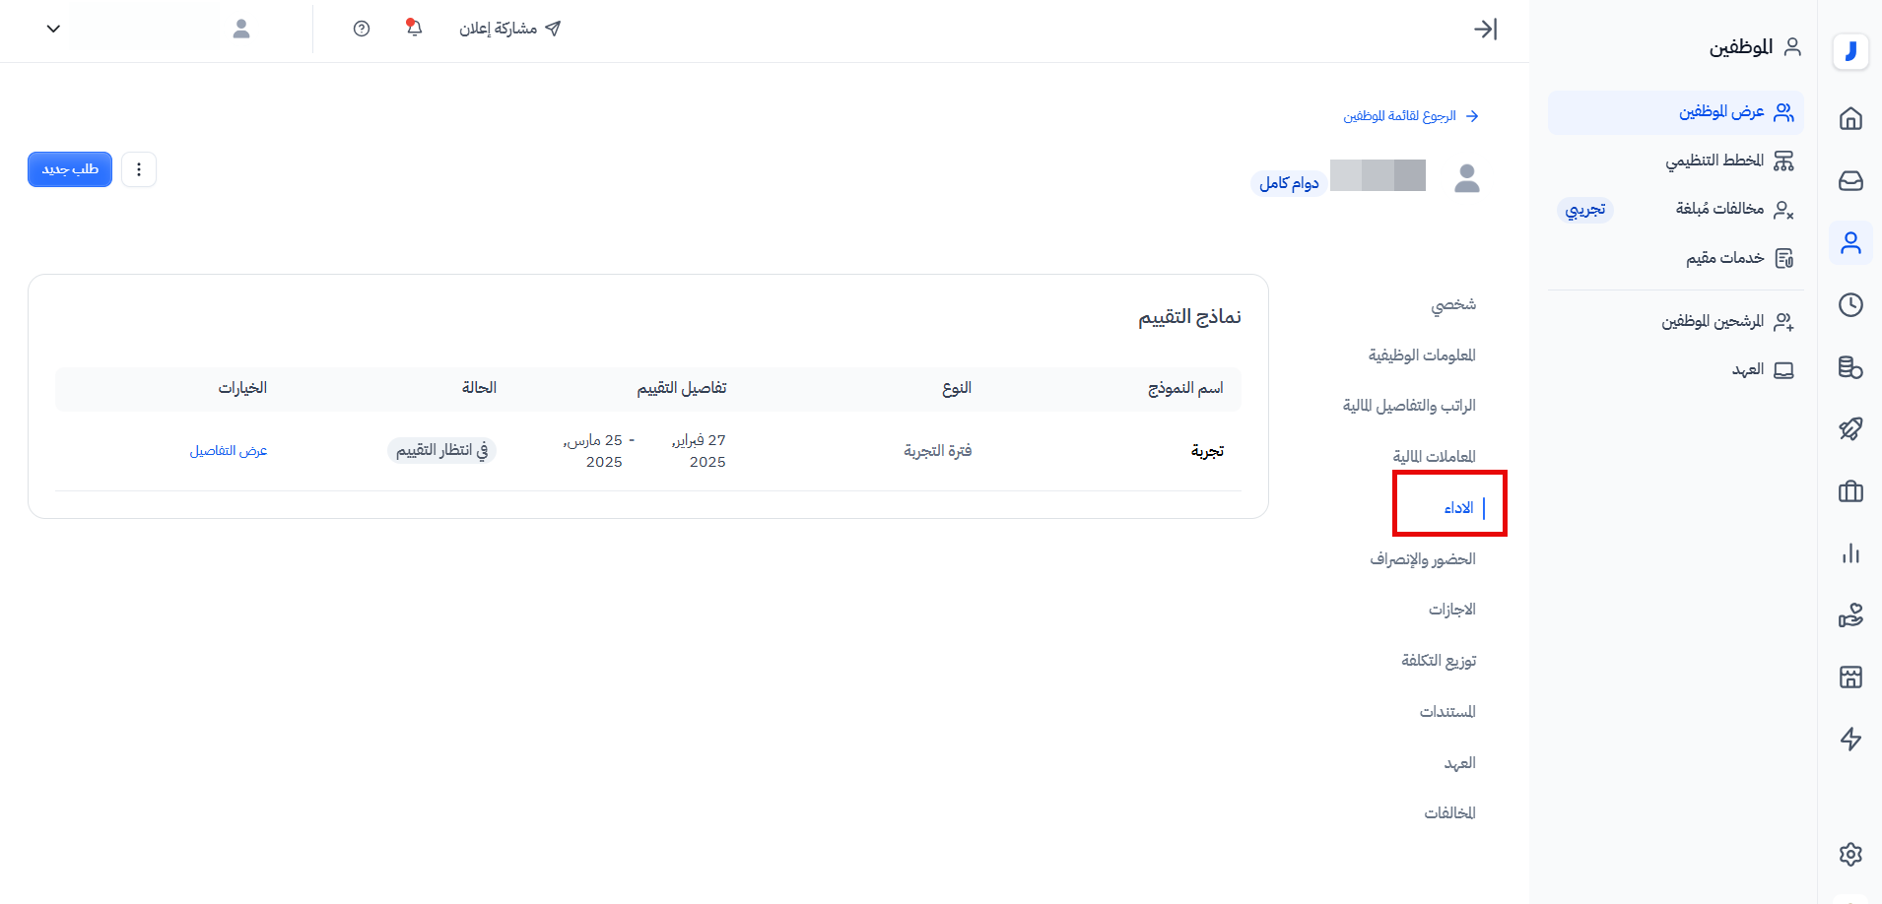The height and width of the screenshot is (904, 1882).
Task: Open the briefcase icon in the sidebar rail
Action: pyautogui.click(x=1850, y=491)
